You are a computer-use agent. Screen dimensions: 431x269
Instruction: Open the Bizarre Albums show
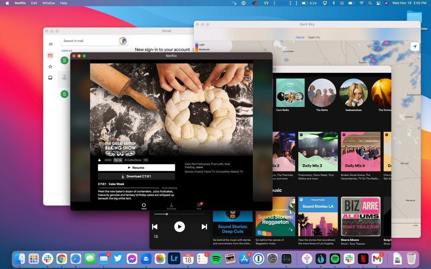pyautogui.click(x=361, y=217)
